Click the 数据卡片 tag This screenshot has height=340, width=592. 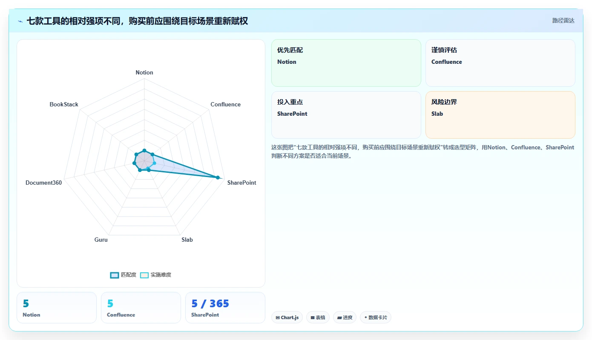click(376, 317)
